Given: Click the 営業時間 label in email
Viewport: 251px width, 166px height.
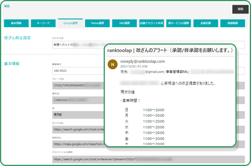Looking at the screenshot, I should tap(130, 101).
